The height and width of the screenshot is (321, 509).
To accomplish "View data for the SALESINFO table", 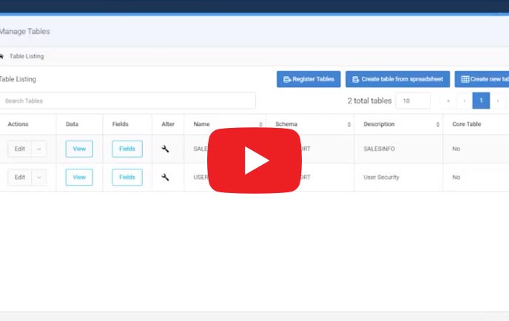I will click(79, 149).
